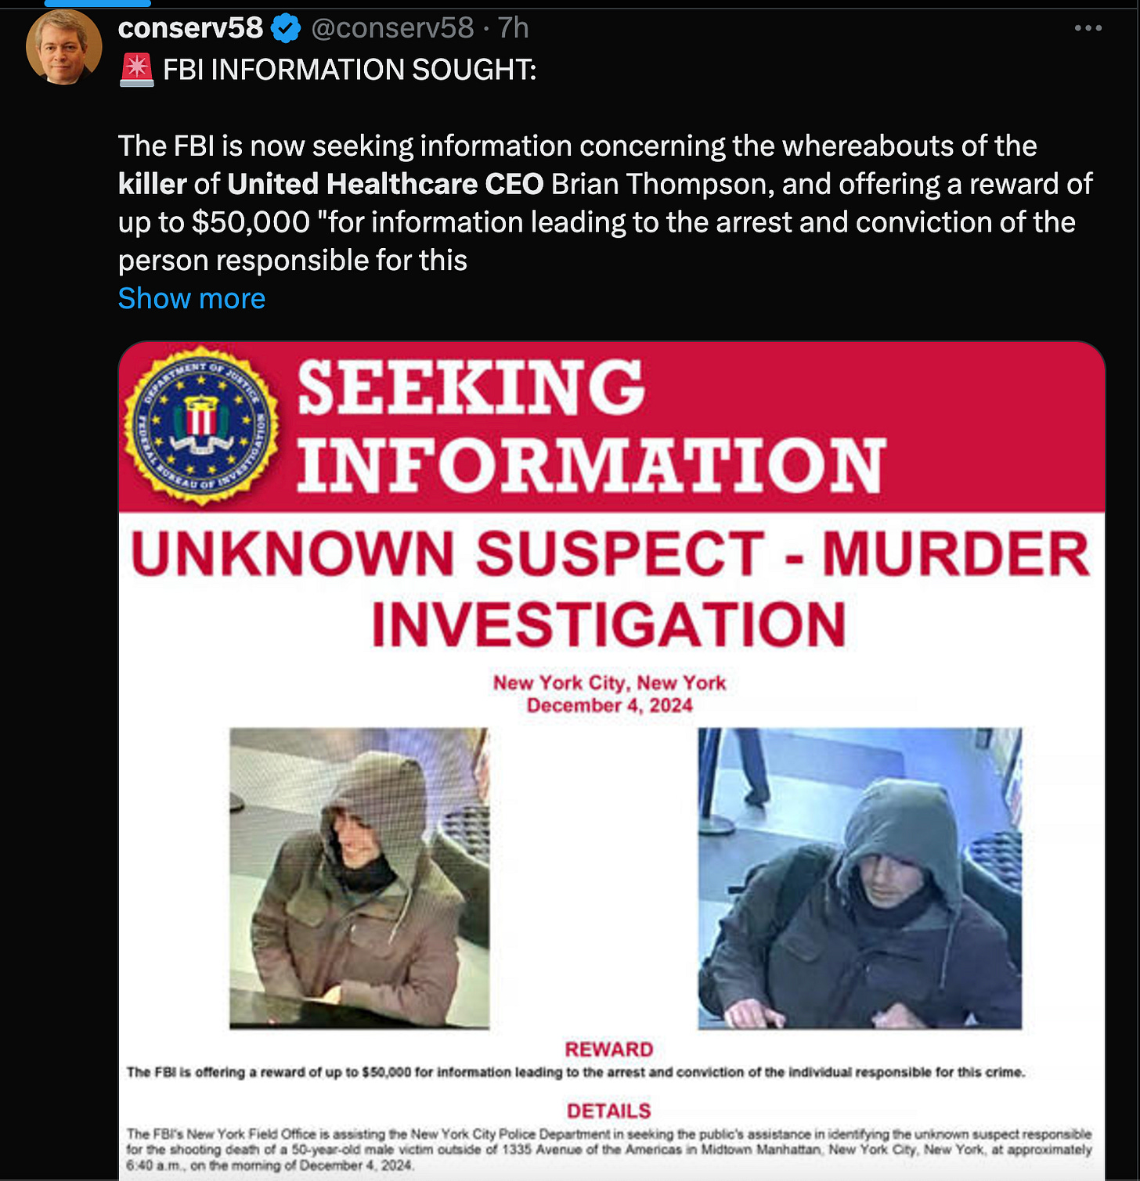The height and width of the screenshot is (1181, 1140).
Task: Click the UNKNOWN SUSPECT - MURDER heading
Action: [611, 554]
